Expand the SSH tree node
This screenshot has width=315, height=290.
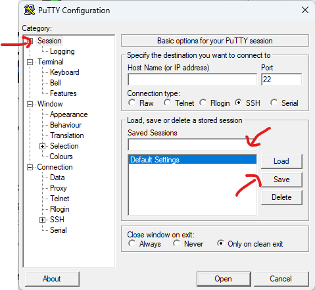[x=42, y=220]
